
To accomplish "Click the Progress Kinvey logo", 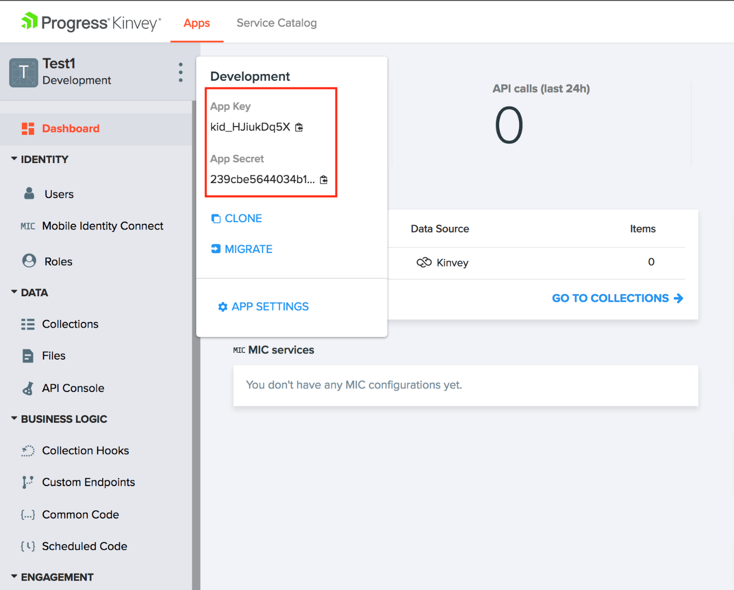I will click(x=91, y=22).
